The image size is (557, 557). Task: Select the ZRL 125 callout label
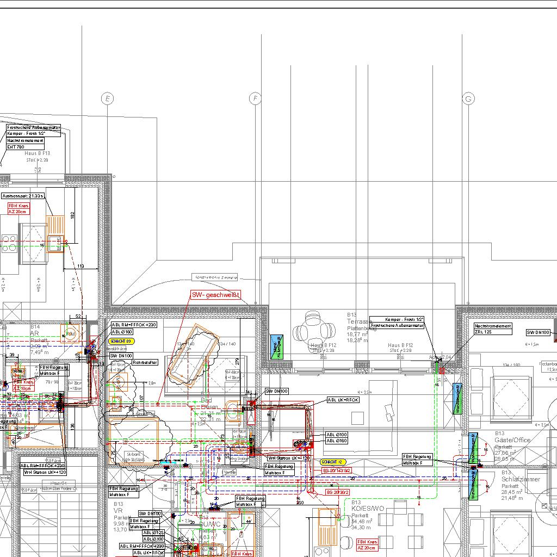pyautogui.click(x=482, y=332)
